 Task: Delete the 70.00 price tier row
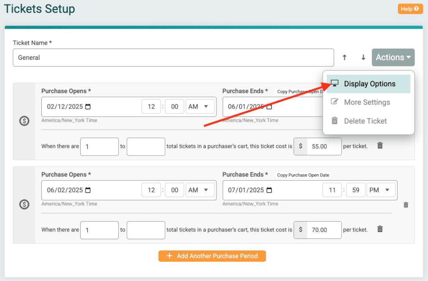pos(380,229)
